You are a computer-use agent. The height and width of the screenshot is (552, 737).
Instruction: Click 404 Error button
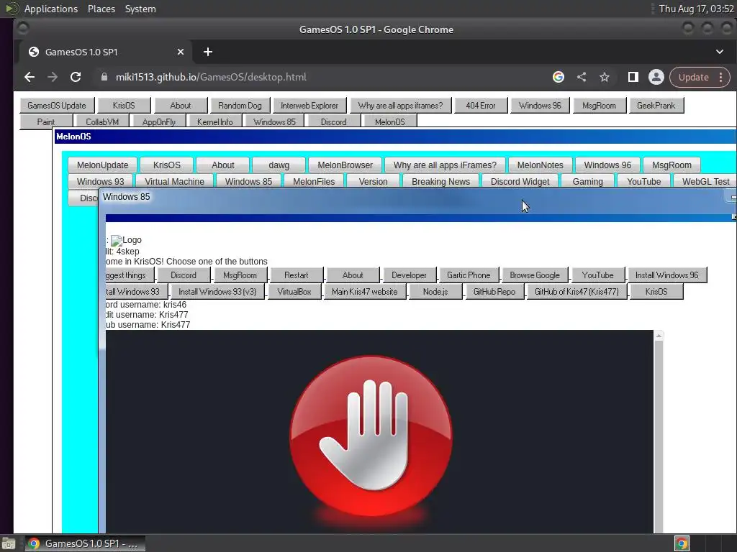[480, 106]
